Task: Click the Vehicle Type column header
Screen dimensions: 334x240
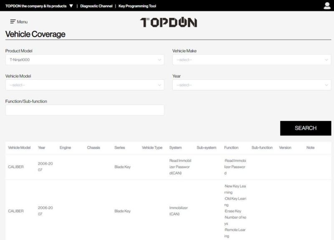Action: click(152, 148)
